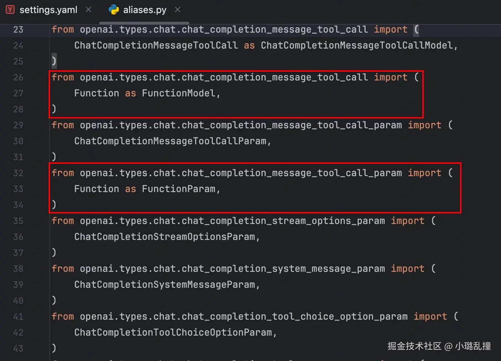Click line number 32 in the gutter
Image resolution: width=501 pixels, height=361 pixels.
(x=18, y=173)
